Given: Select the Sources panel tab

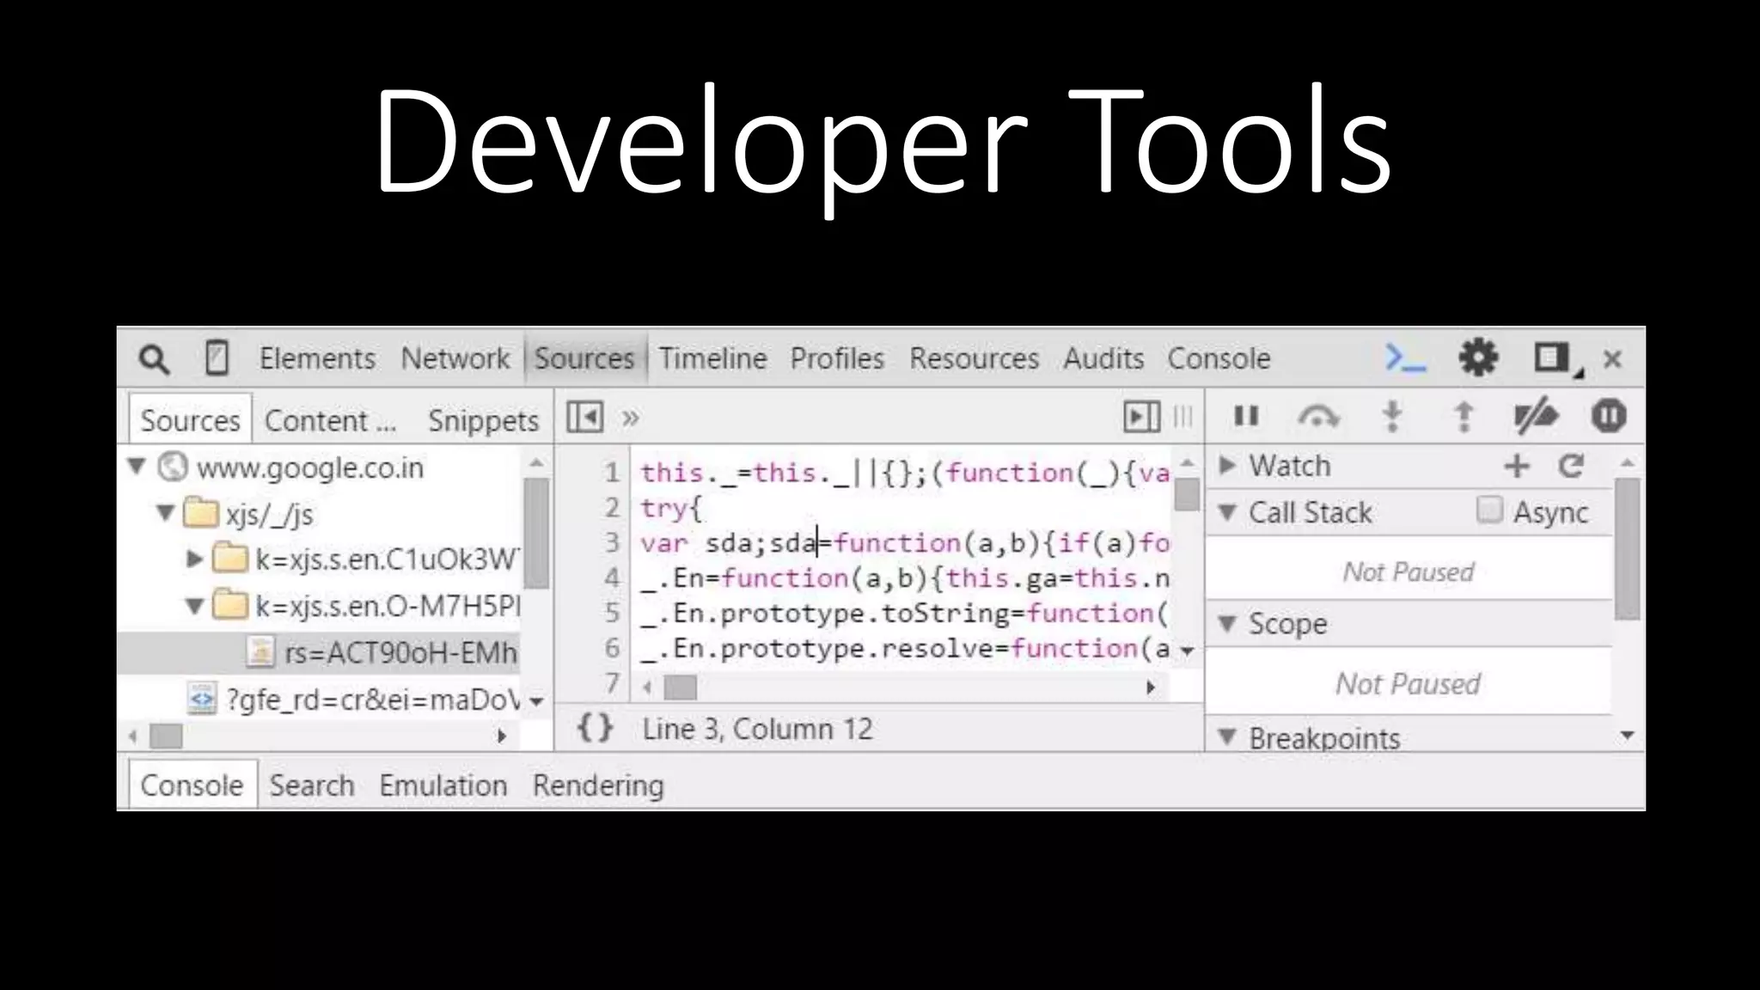Looking at the screenshot, I should [x=584, y=358].
